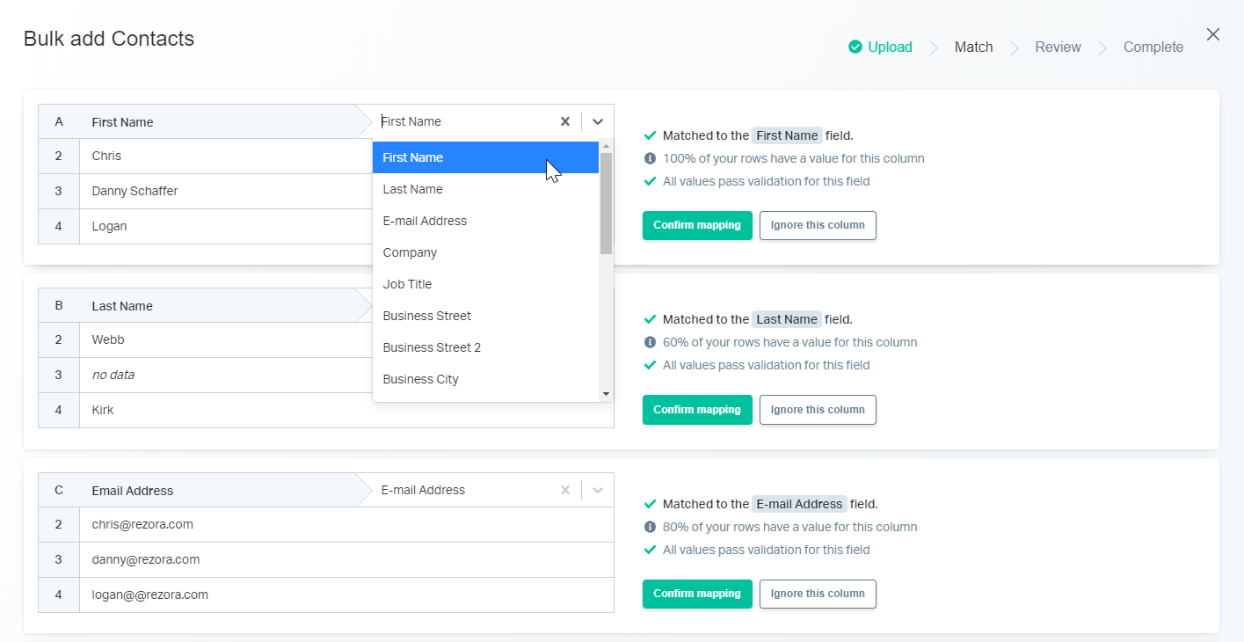Click the dropdown list scrollbar thumb

tap(606, 203)
